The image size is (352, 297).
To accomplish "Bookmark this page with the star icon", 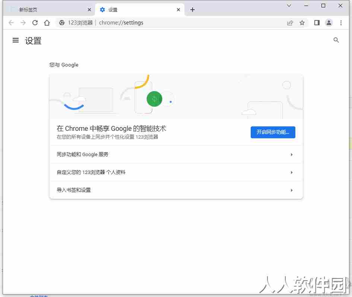I will [302, 23].
